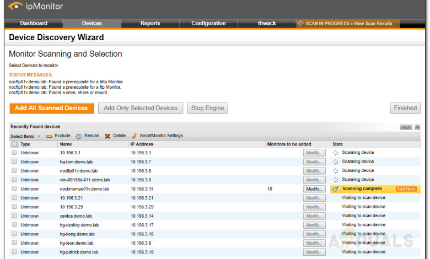This screenshot has width=430, height=259.
Task: Click Modify button for hg-tom.demo.lab
Action: 314,161
